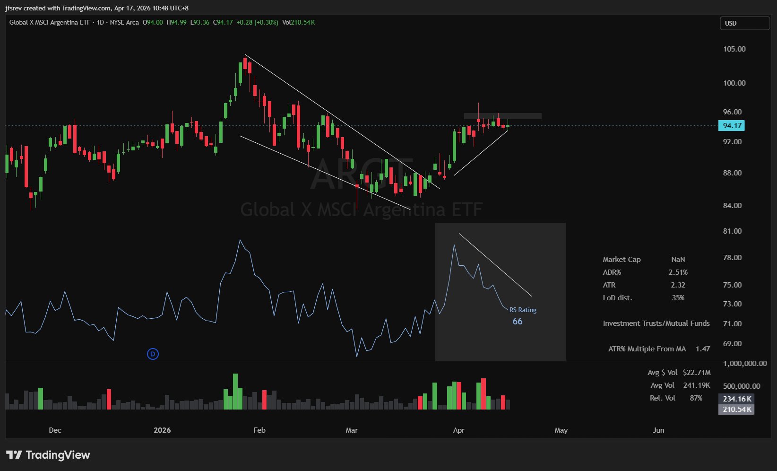Click Investment Trusts/Mutual Funds sector text
Viewport: 777px width, 471px height.
656,323
